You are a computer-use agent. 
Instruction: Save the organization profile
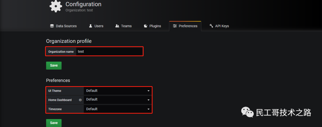coord(54,66)
